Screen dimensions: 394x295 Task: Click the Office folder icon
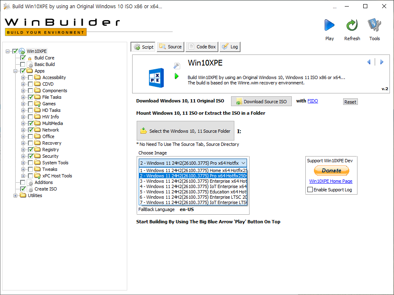(37, 136)
